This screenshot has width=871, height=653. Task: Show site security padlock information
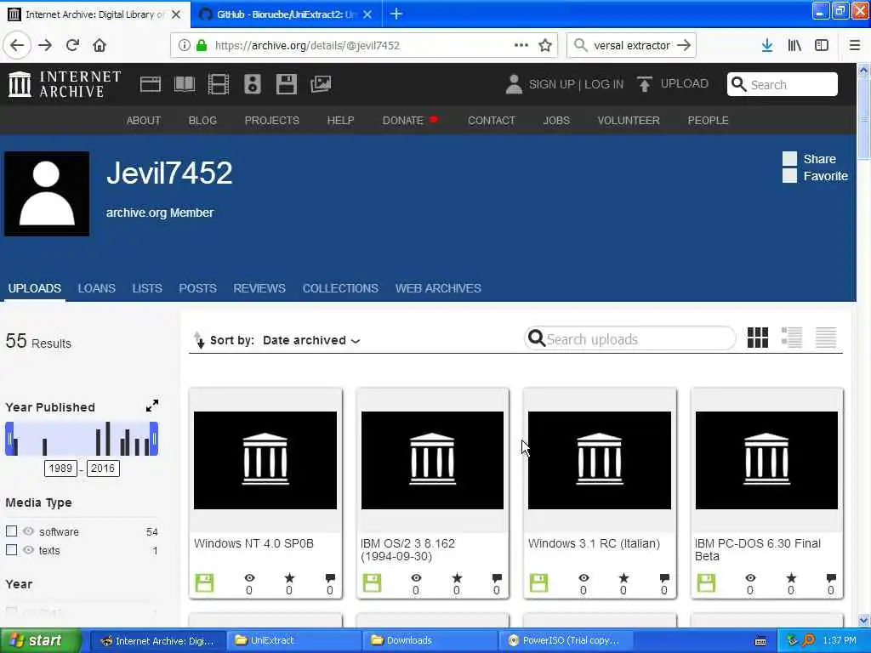point(202,45)
